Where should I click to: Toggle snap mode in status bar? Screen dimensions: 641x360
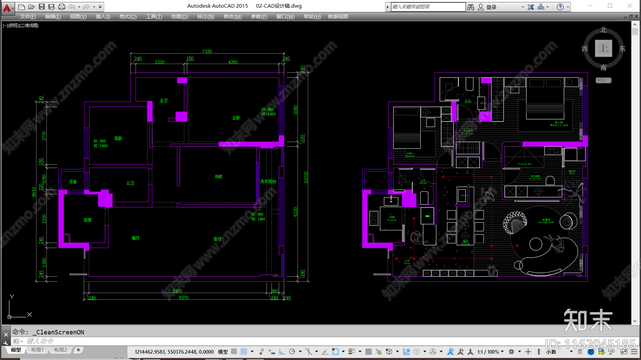(x=244, y=352)
